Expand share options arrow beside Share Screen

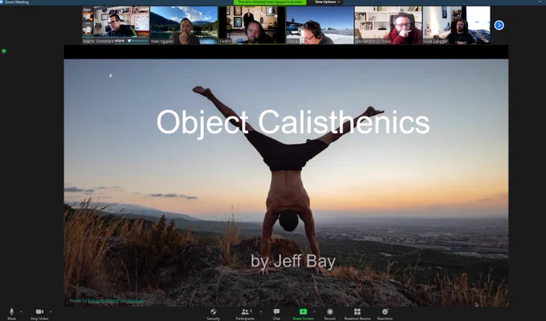click(314, 311)
